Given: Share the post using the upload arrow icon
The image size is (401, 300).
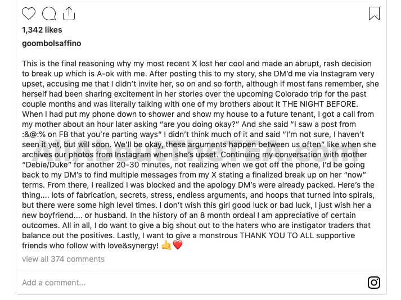Looking at the screenshot, I should [69, 13].
